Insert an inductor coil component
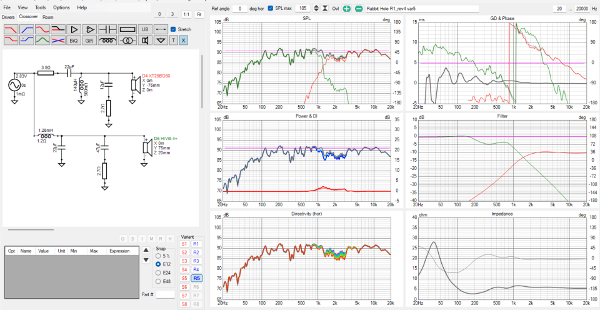The width and height of the screenshot is (600, 310). (107, 40)
